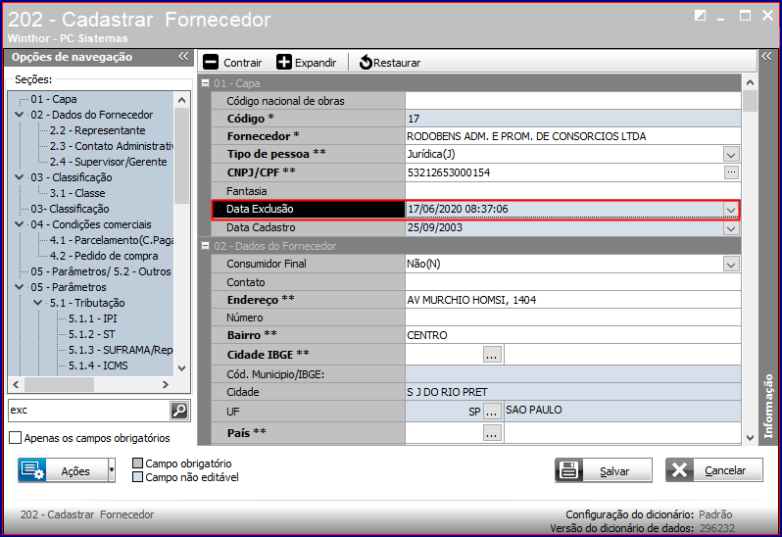782x537 pixels.
Task: Click the Fornecedor name field
Action: point(573,136)
